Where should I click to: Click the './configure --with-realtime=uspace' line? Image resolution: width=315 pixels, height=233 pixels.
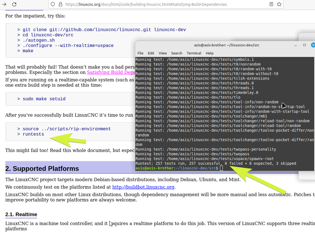pyautogui.click(x=65, y=45)
